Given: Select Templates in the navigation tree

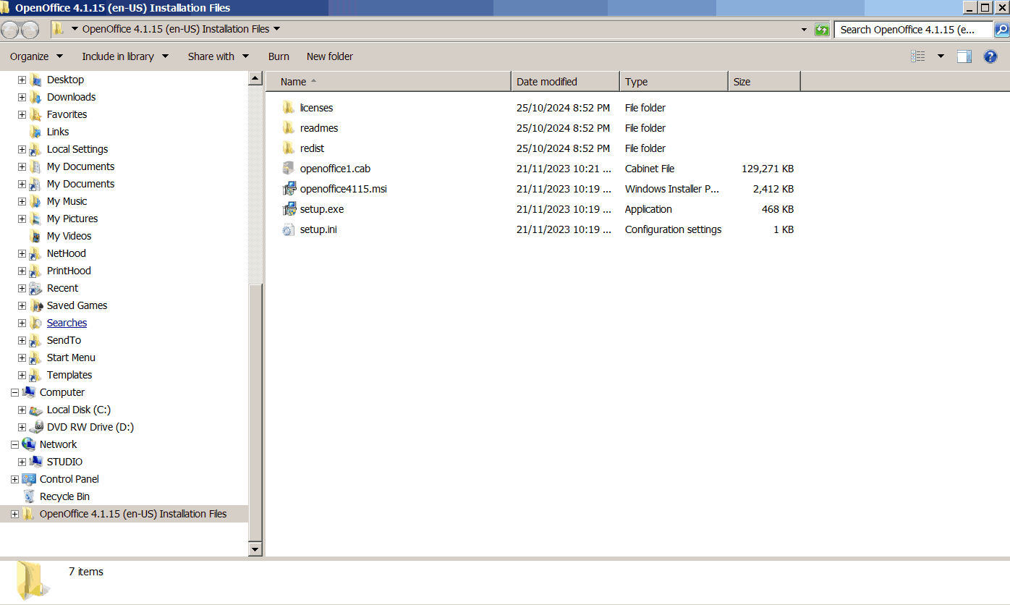Looking at the screenshot, I should click(x=69, y=375).
